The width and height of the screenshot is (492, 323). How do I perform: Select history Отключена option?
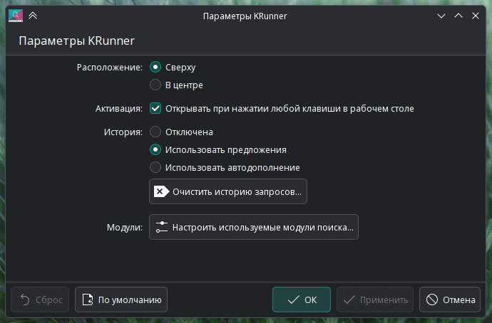(x=155, y=132)
